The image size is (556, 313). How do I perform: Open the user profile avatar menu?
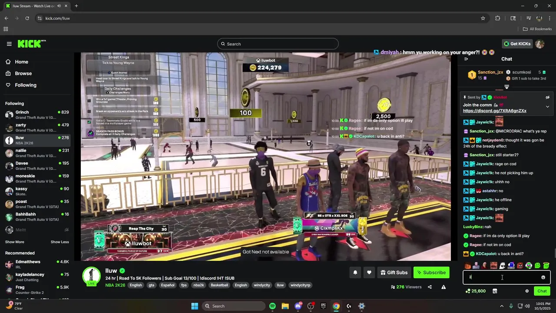[539, 44]
